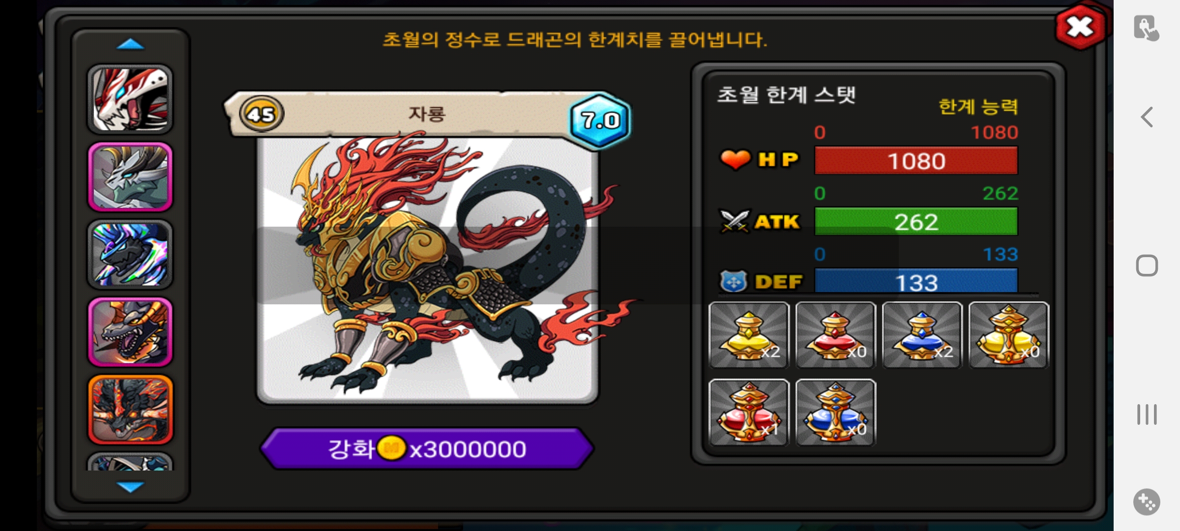Move dragon list down with the bottom arrow

(x=130, y=487)
